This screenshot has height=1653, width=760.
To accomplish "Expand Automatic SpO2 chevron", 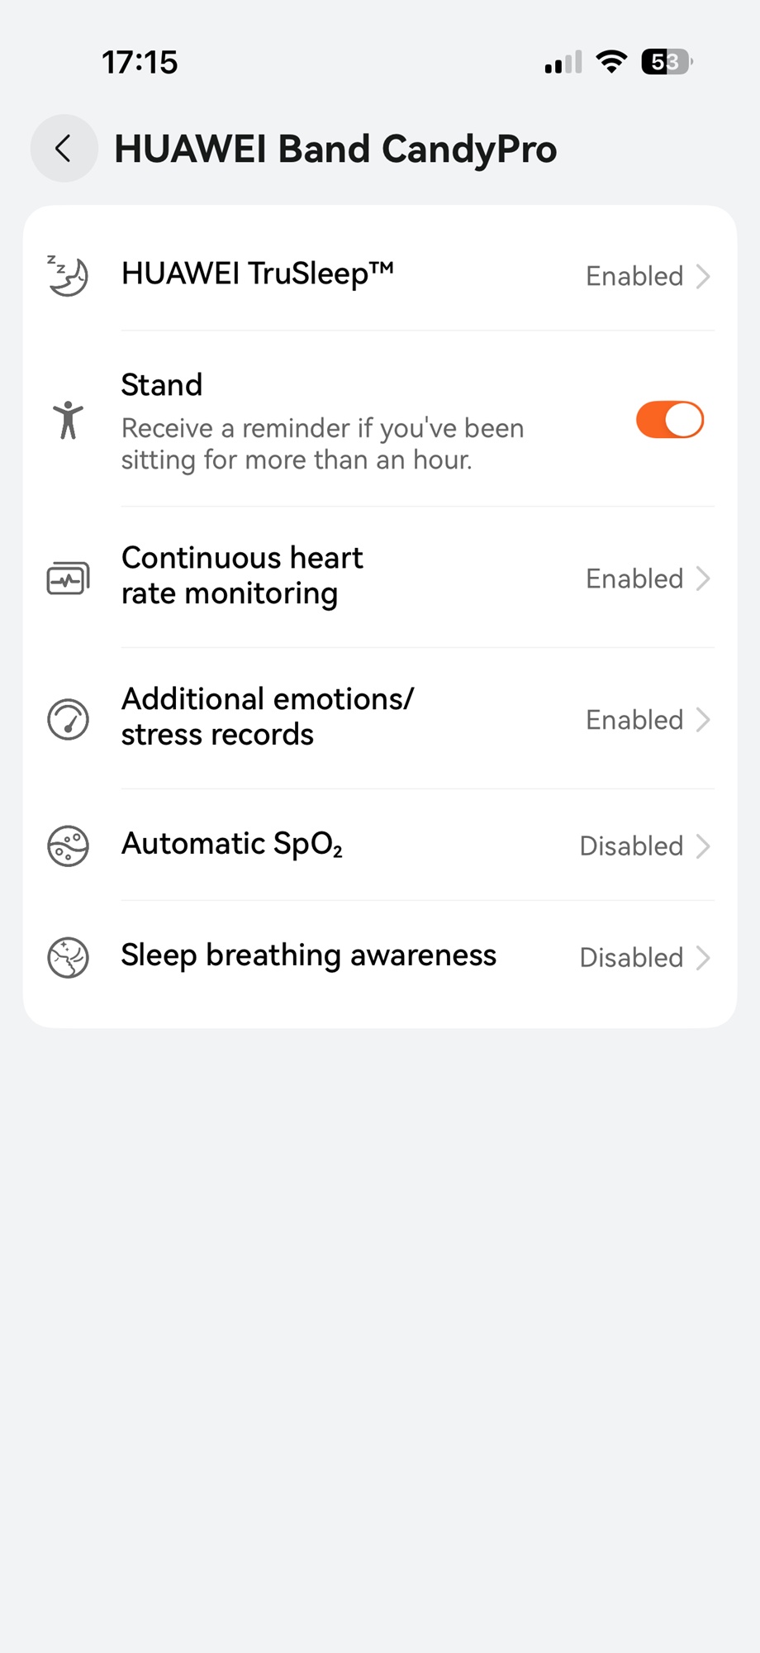I will click(703, 846).
